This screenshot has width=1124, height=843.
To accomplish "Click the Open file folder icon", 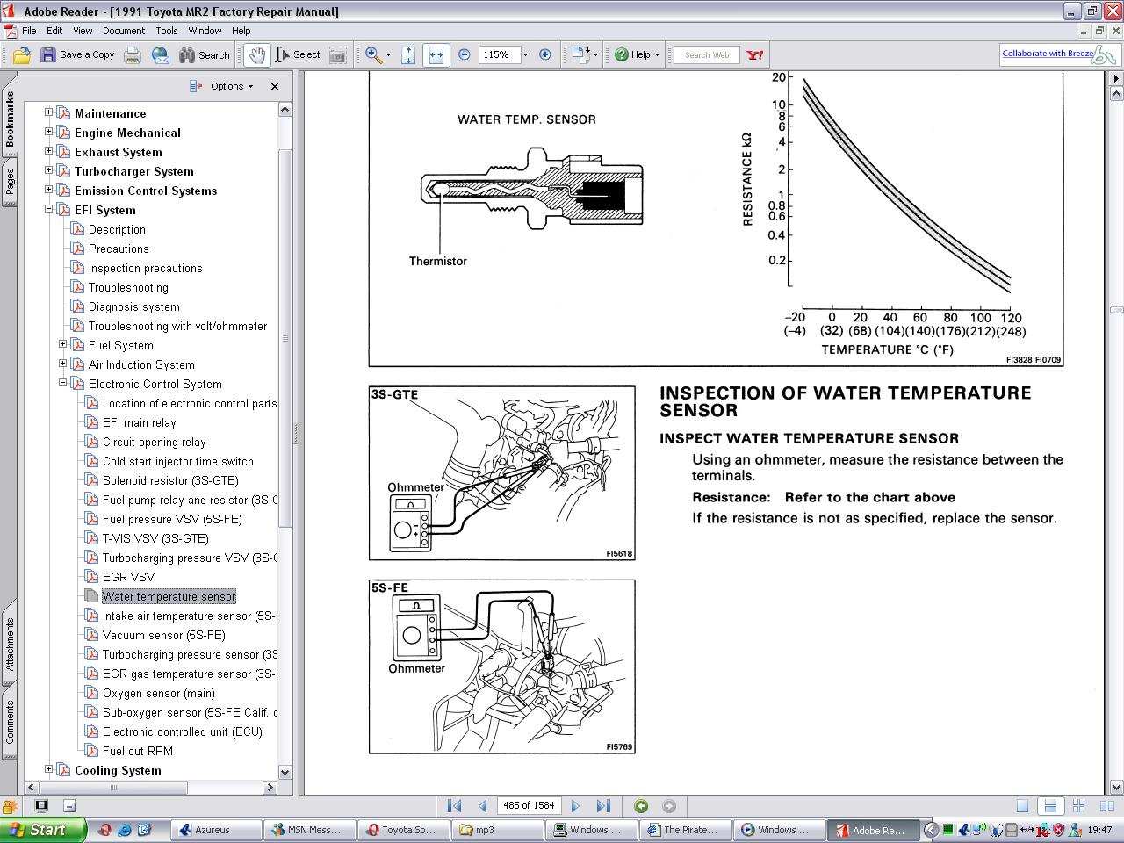I will pyautogui.click(x=21, y=55).
